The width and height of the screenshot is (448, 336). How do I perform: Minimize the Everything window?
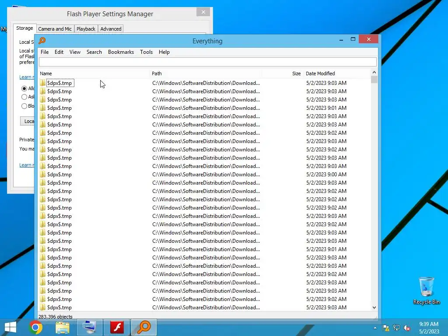[x=341, y=40]
